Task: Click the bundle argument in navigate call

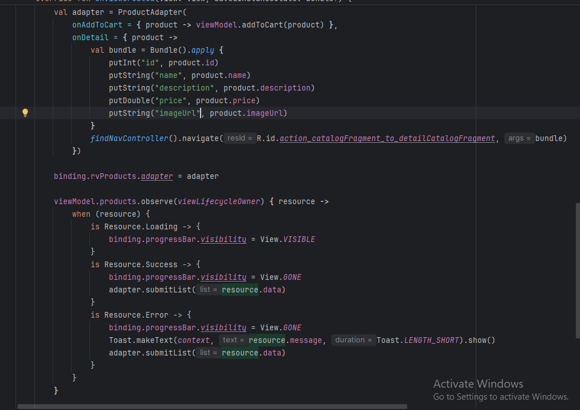Action: pos(548,138)
